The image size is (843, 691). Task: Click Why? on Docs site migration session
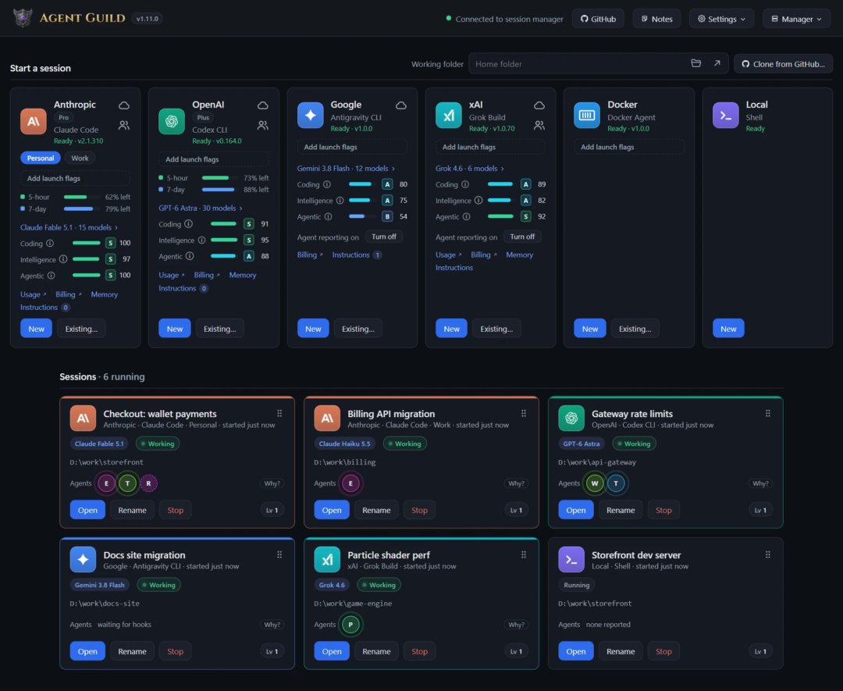tap(272, 625)
